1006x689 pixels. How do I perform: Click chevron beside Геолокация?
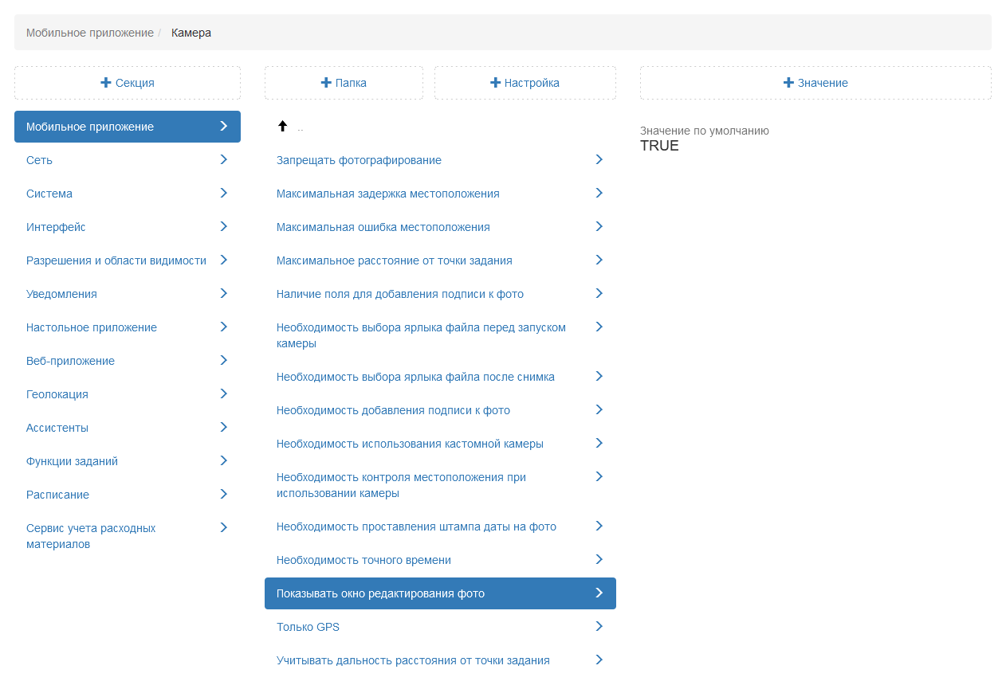tap(224, 393)
